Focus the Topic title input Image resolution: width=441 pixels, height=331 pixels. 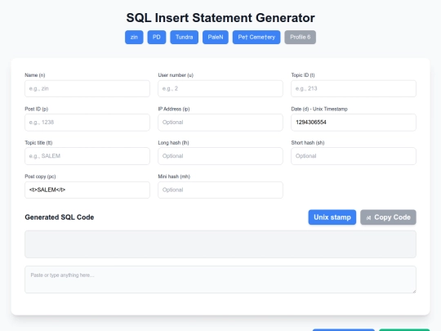pyautogui.click(x=87, y=156)
